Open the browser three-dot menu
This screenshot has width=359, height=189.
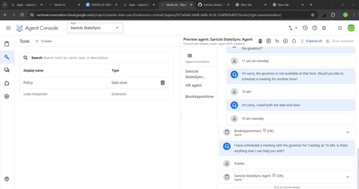[x=354, y=15]
